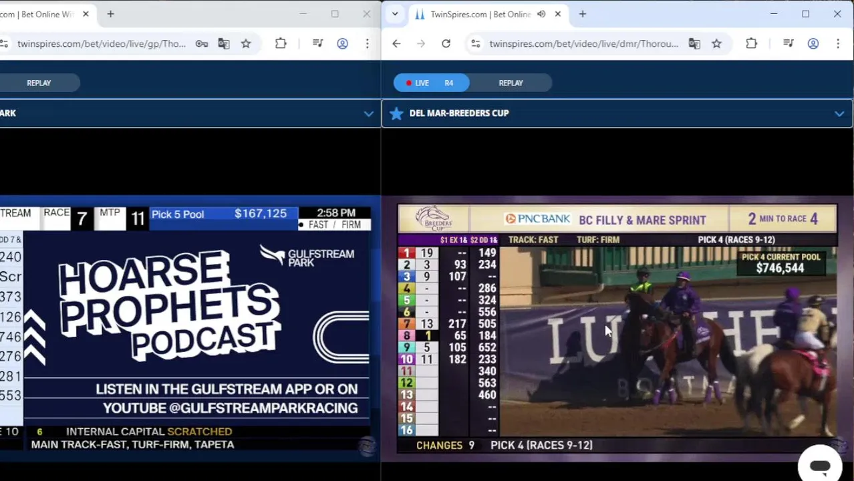Open Chrome three-dot menu in left window
The width and height of the screenshot is (854, 481).
(x=367, y=43)
